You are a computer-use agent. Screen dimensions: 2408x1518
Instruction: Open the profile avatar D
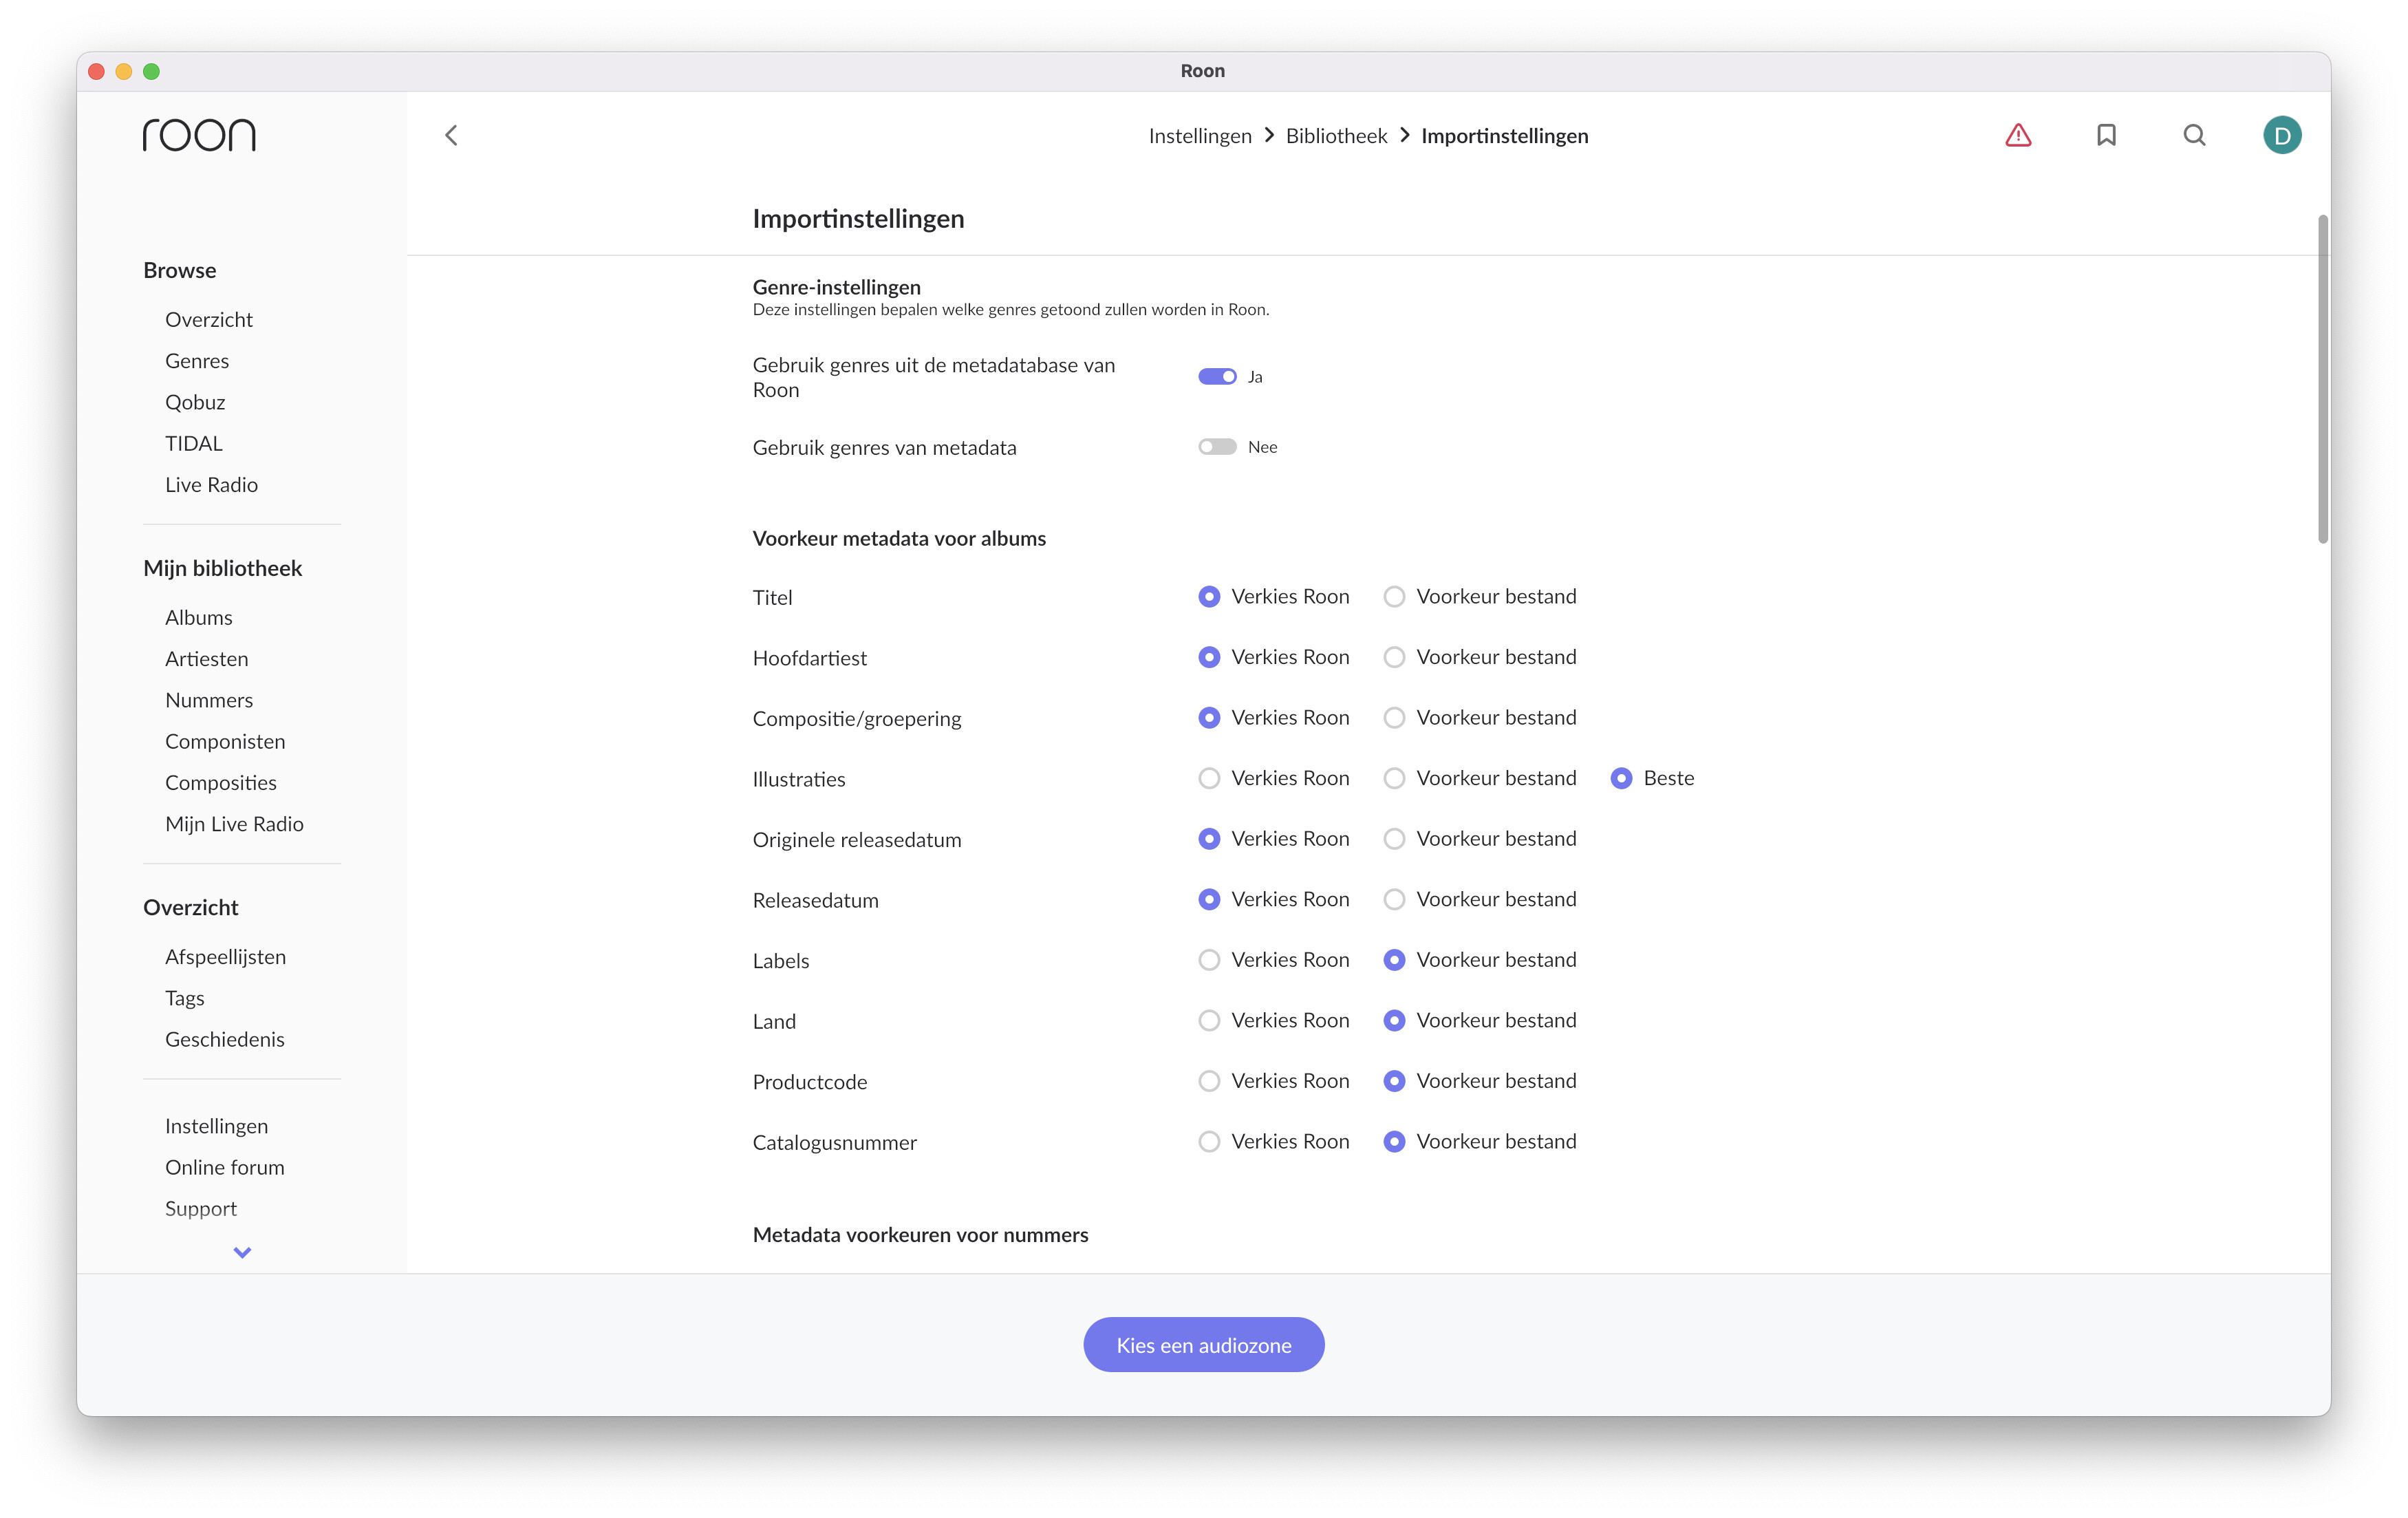[2281, 135]
